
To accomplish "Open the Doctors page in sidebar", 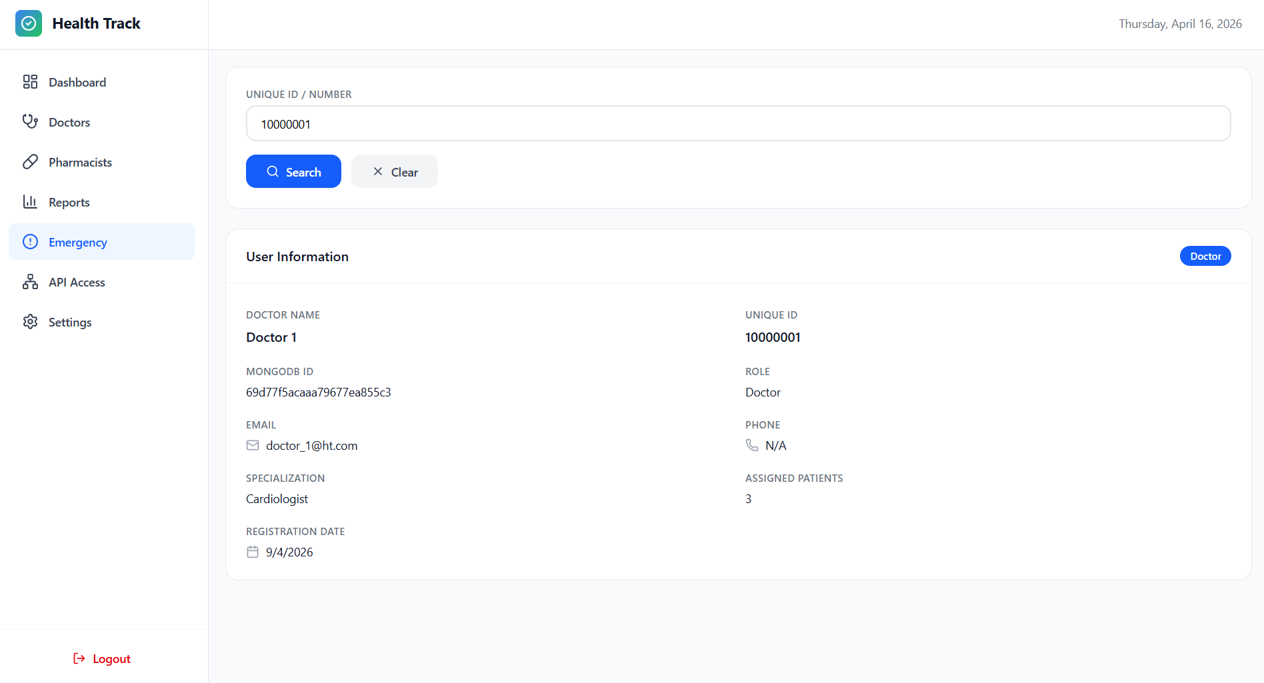I will click(x=69, y=122).
